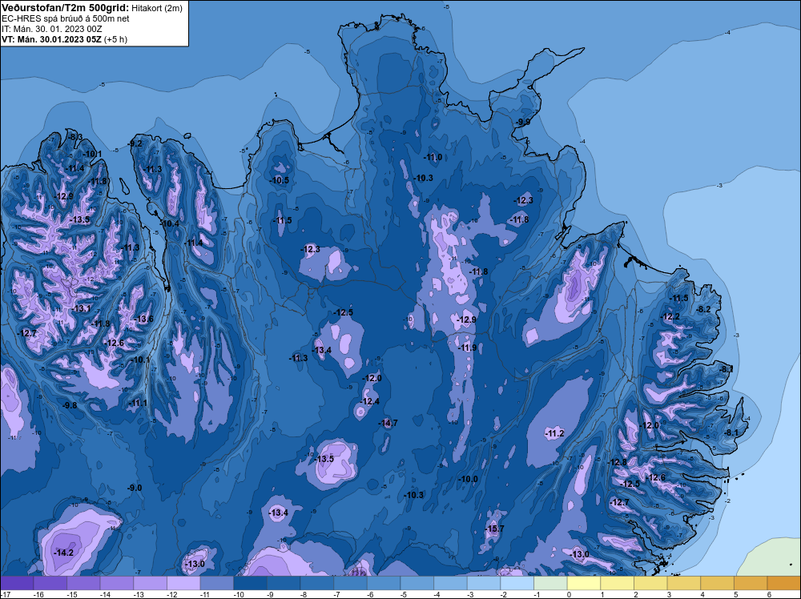Screen dimensions: 801x599
Task: Select the -11.1 temperature label
Action: [x=138, y=403]
